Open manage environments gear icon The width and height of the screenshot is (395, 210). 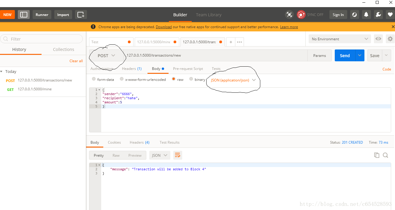pyautogui.click(x=390, y=39)
